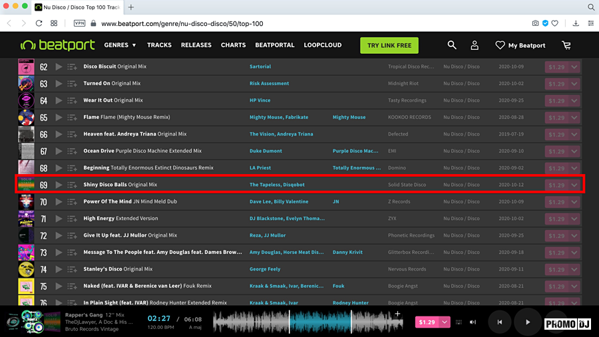Expand the Genres dropdown menu

[x=120, y=45]
